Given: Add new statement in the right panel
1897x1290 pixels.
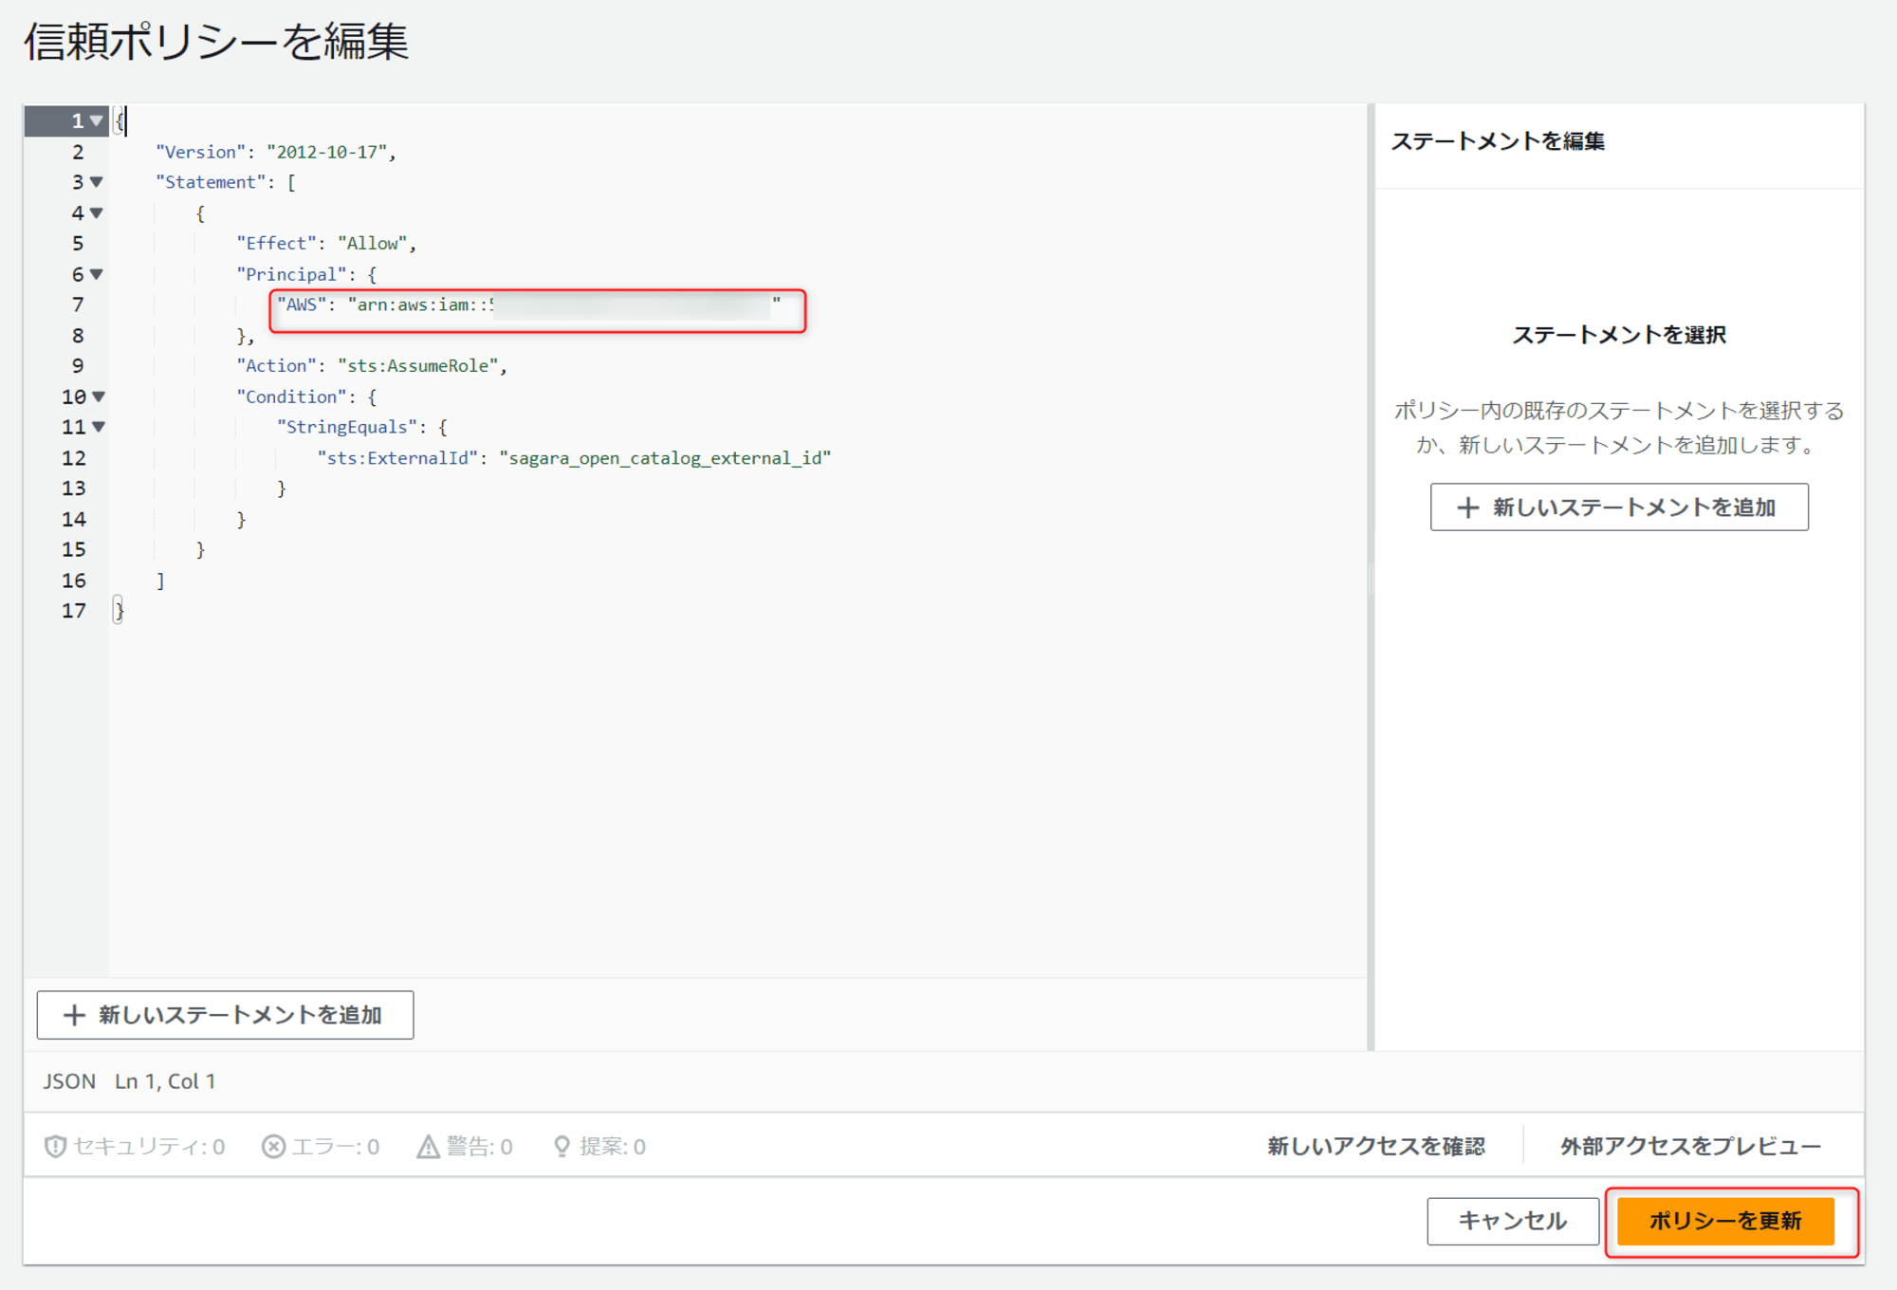Looking at the screenshot, I should [x=1619, y=507].
